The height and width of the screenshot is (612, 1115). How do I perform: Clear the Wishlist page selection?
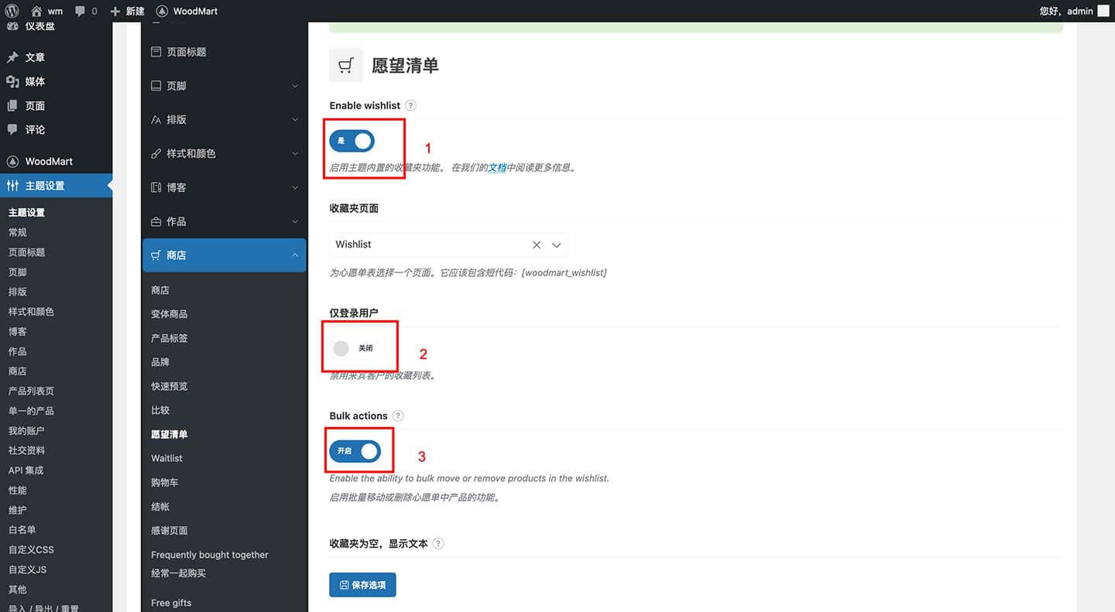(x=537, y=244)
